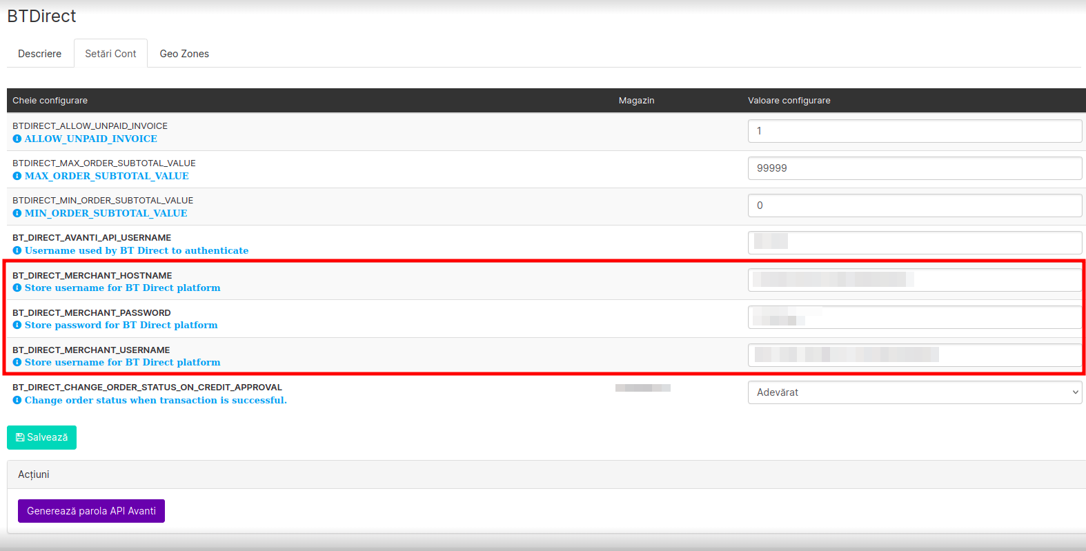Click the BTDIRECT_MIN_ORDER_SUBTOTAL_VALUE key text
Screen dimensions: 1086x551
click(103, 200)
